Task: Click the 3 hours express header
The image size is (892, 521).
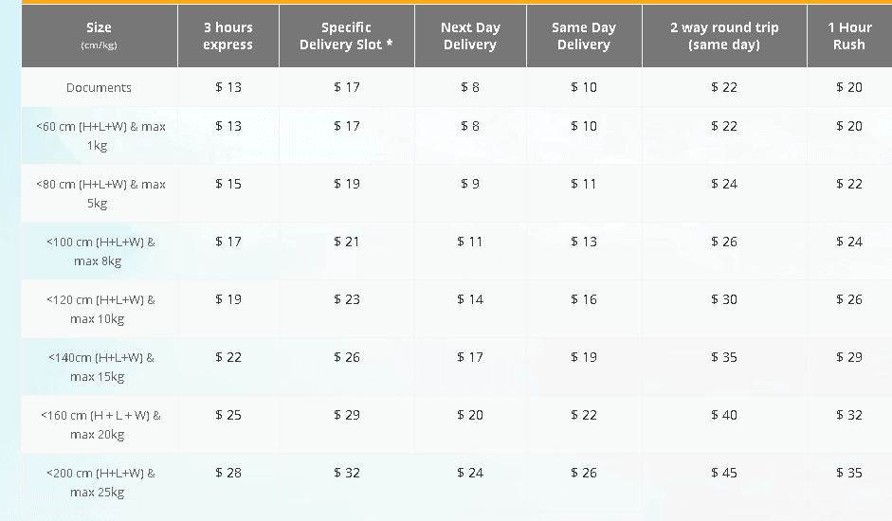Action: point(228,36)
